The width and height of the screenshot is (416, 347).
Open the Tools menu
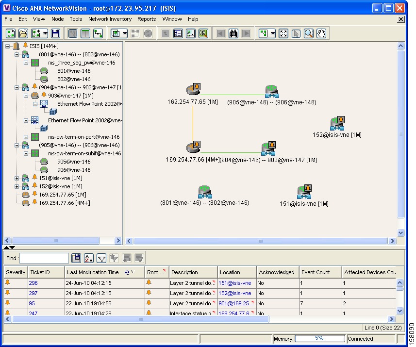click(x=76, y=19)
